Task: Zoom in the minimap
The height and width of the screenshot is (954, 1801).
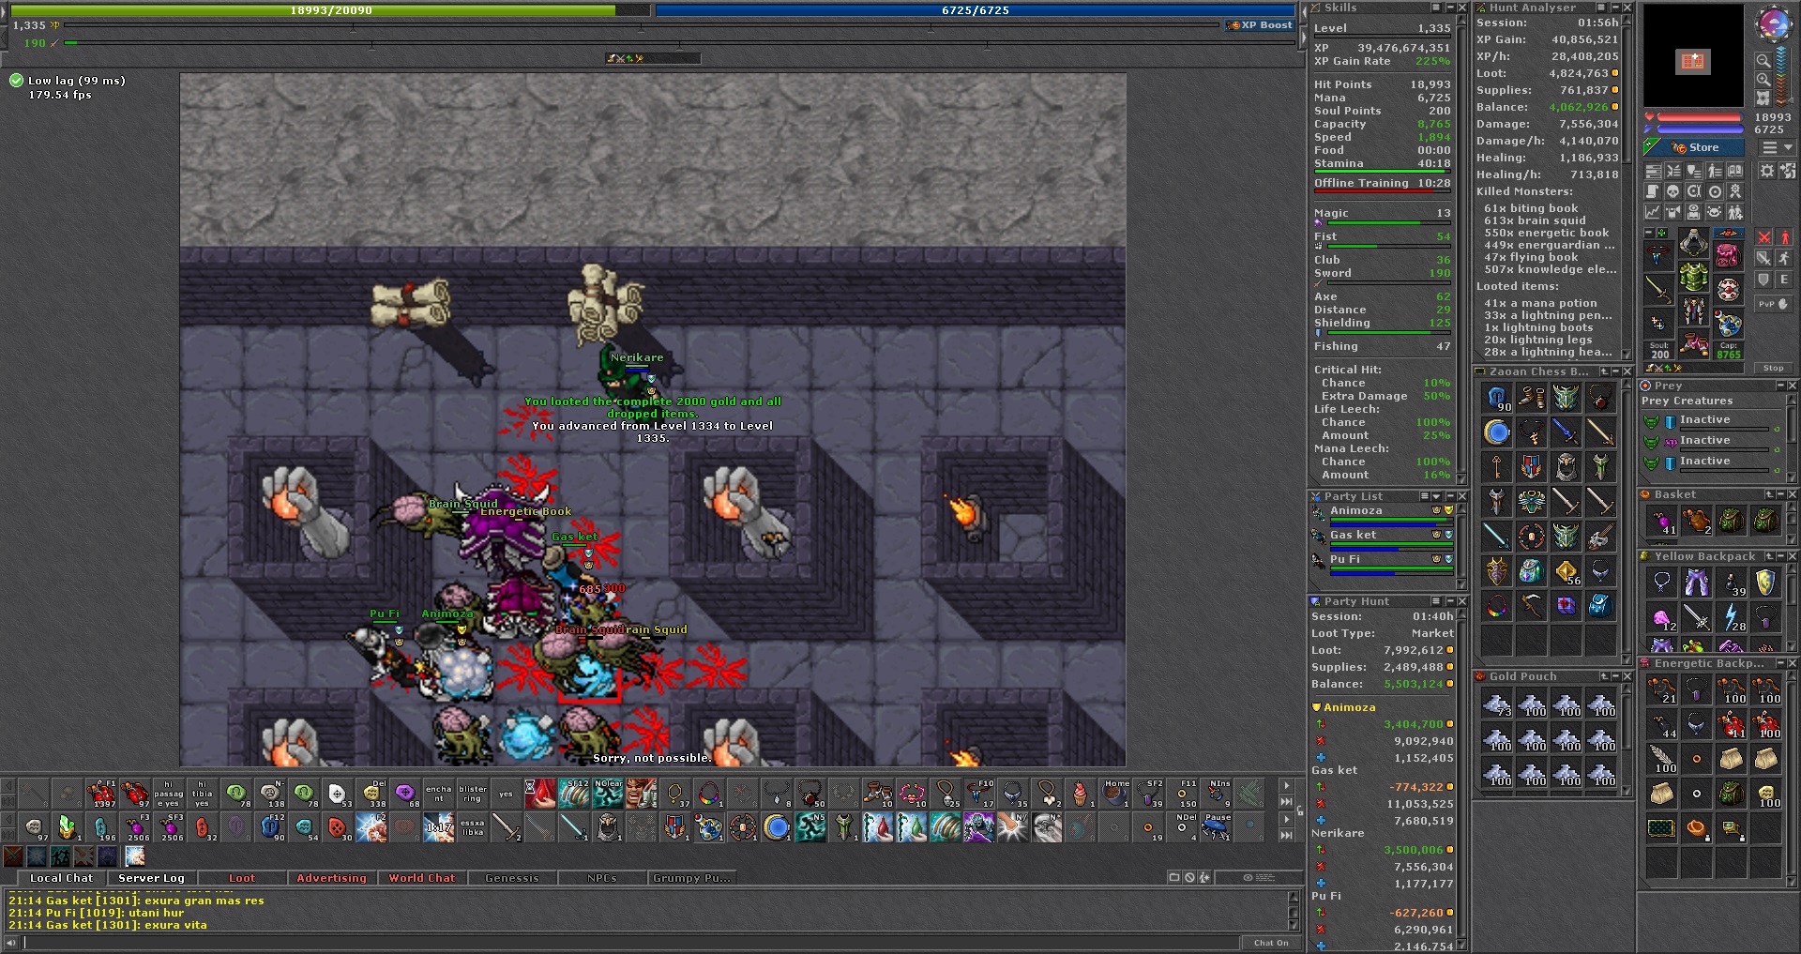Action: pyautogui.click(x=1763, y=79)
